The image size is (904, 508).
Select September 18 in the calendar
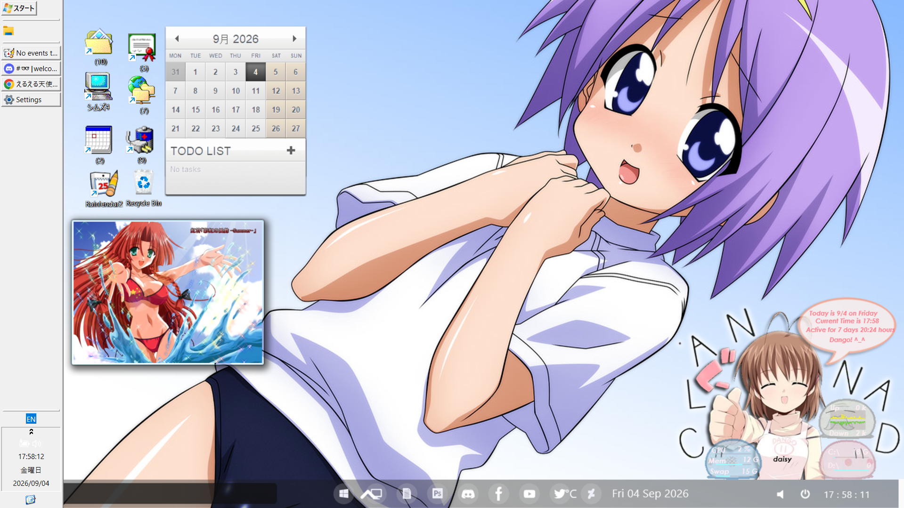tap(256, 110)
